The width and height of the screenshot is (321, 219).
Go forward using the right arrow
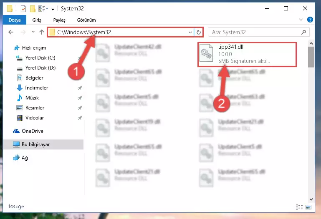point(23,32)
